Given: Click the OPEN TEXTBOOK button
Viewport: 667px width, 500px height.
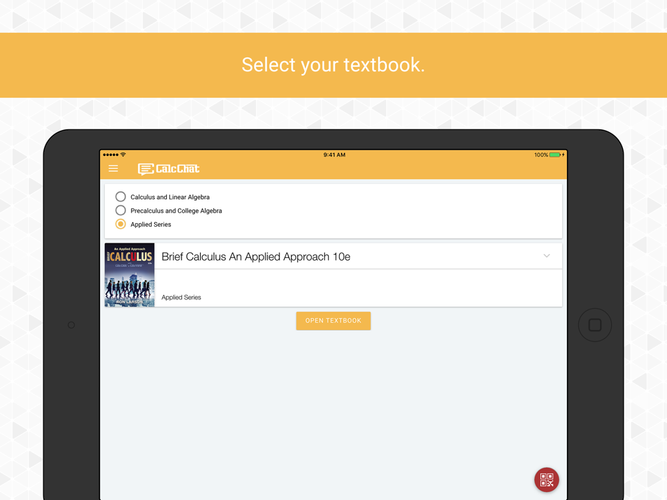Looking at the screenshot, I should pos(333,321).
